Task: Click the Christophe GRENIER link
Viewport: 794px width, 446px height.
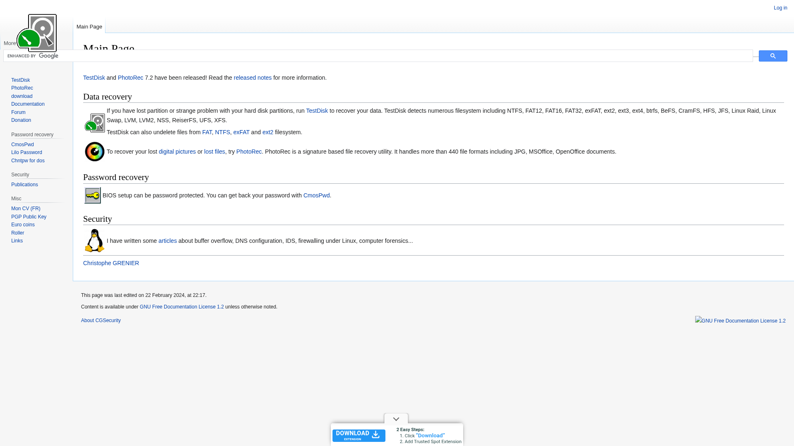Action: (111, 263)
